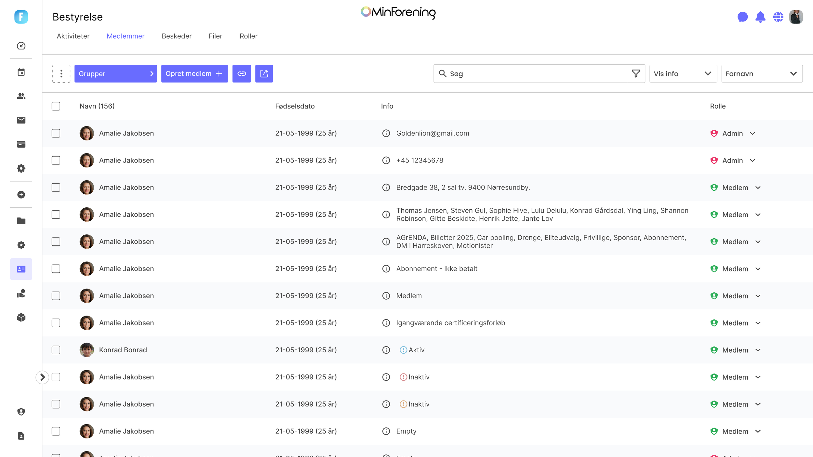Click the Opret medlem button

click(194, 74)
